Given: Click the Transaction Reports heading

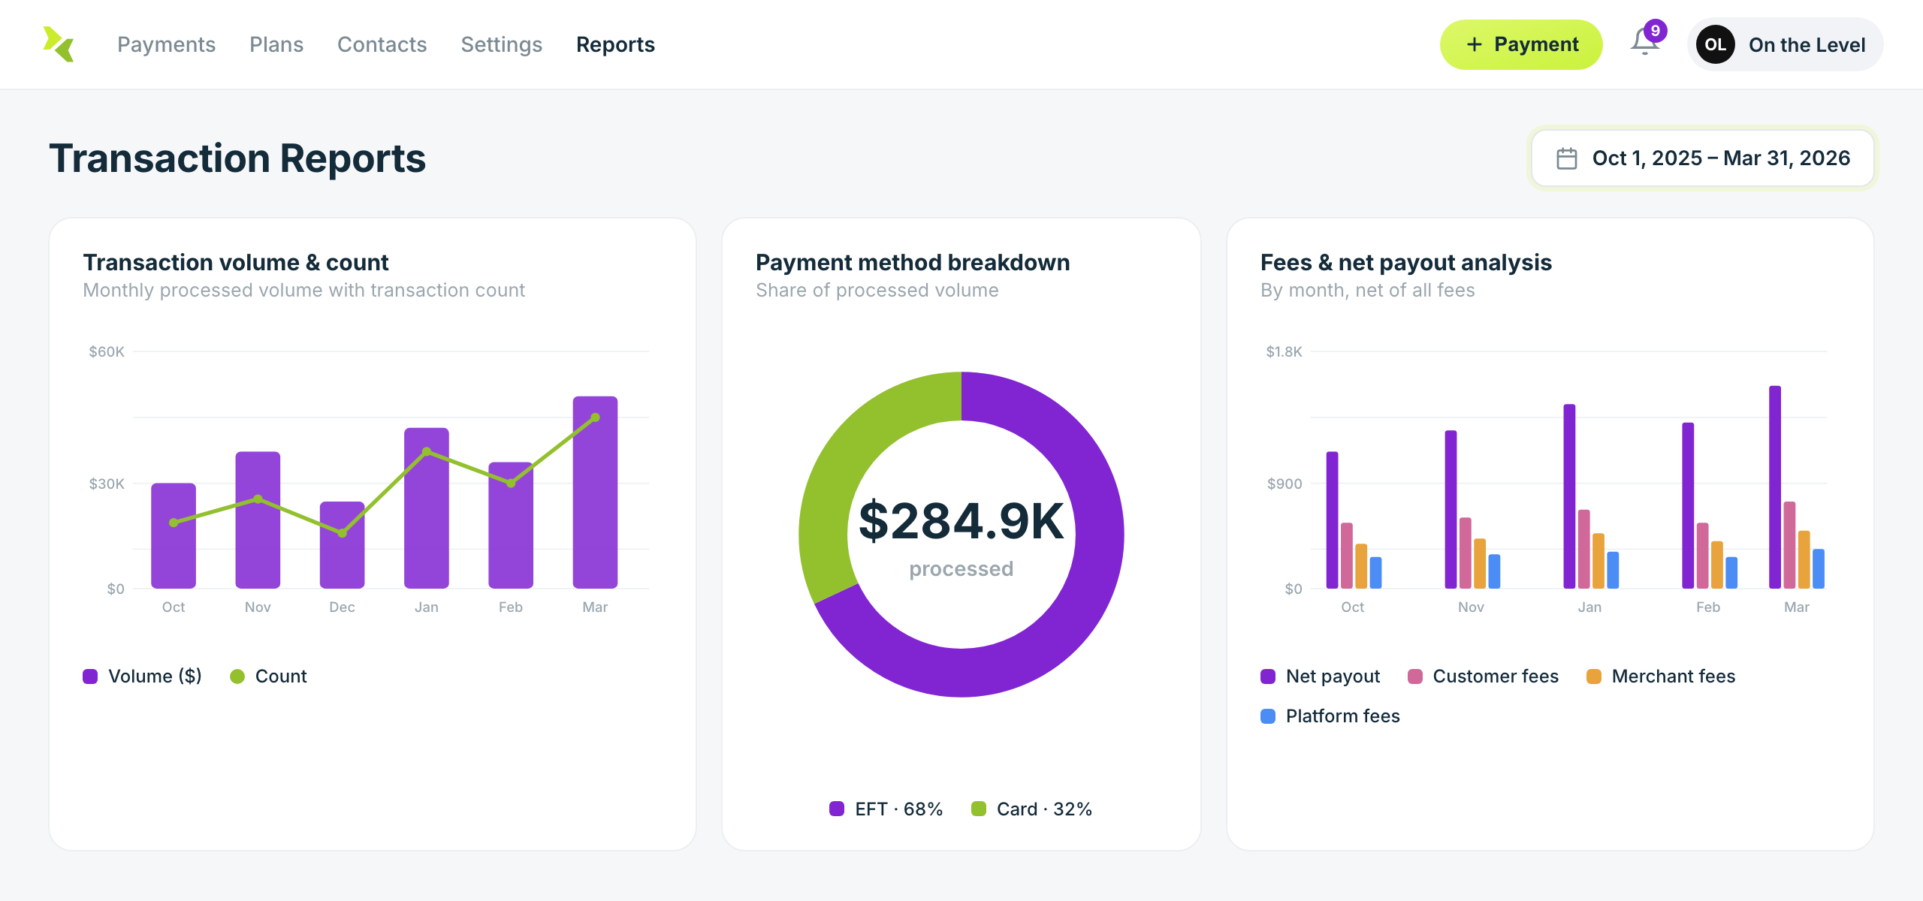Looking at the screenshot, I should (x=237, y=158).
